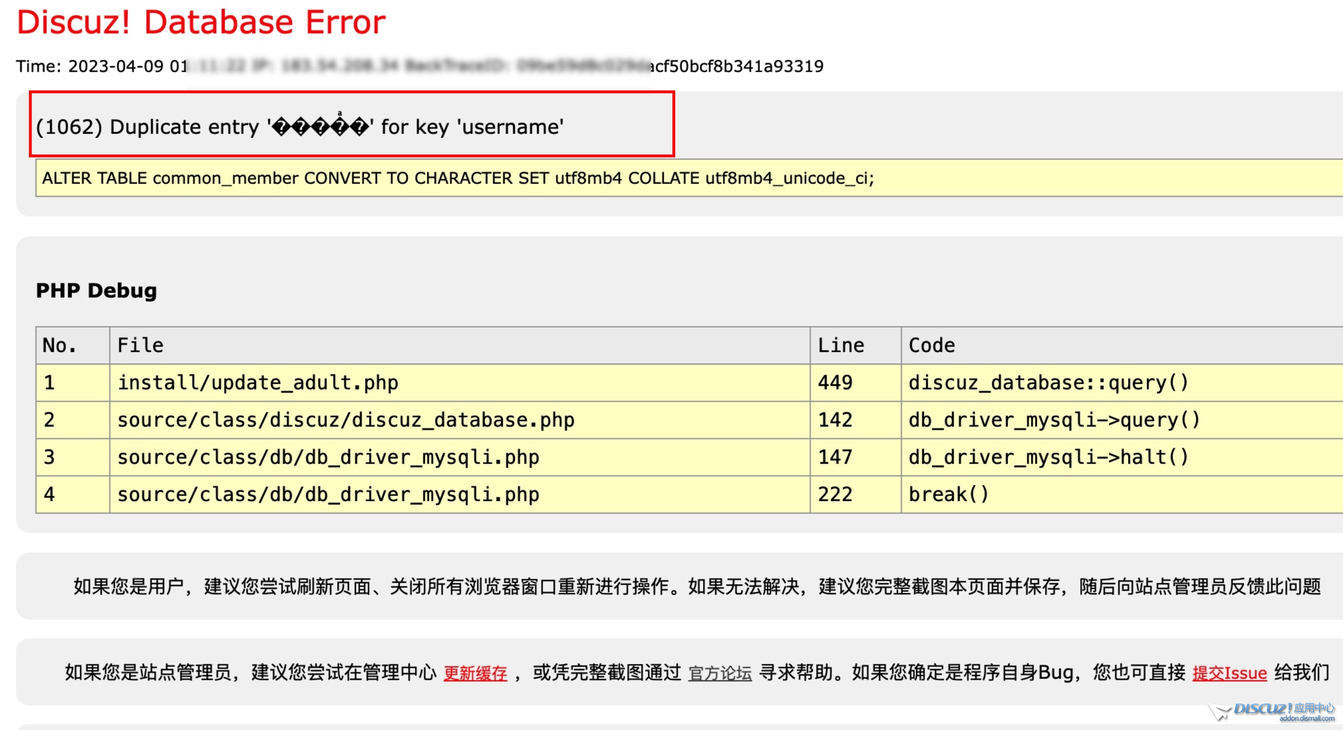
Task: Click install/update_adult.php file cell
Action: click(257, 383)
